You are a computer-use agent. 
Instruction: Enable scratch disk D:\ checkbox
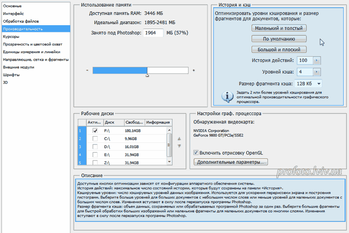95,147
